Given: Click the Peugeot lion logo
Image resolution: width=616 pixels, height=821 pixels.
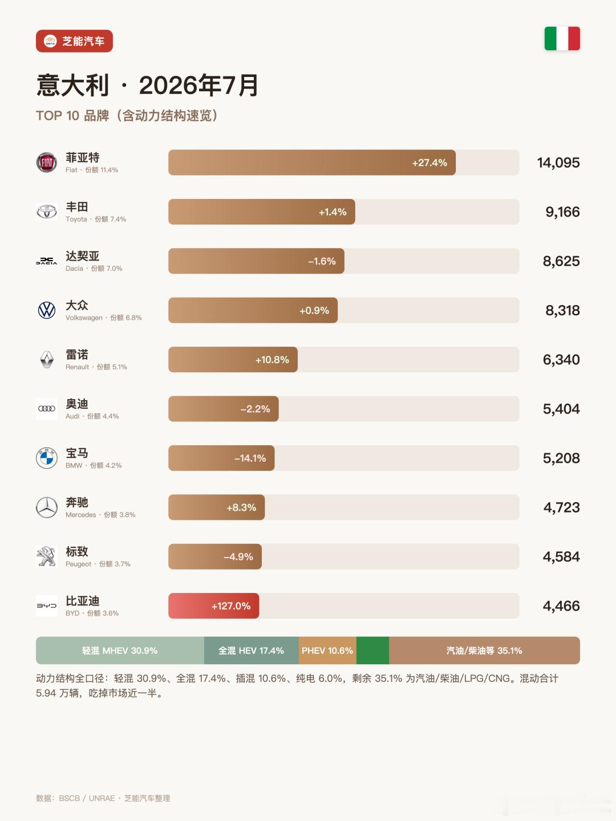Looking at the screenshot, I should pos(47,556).
